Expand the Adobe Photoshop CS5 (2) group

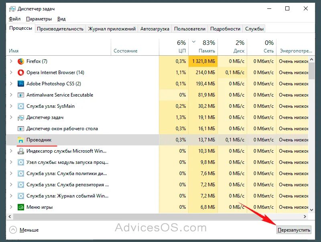(x=11, y=84)
